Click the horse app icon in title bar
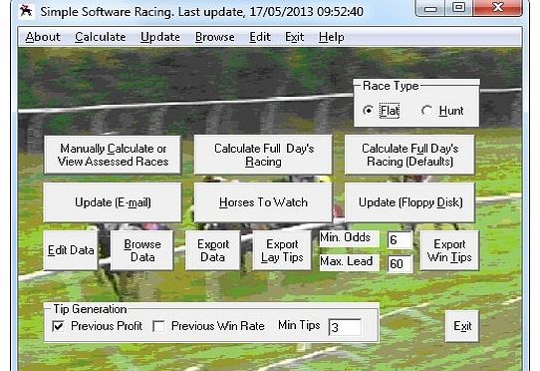 (26, 11)
